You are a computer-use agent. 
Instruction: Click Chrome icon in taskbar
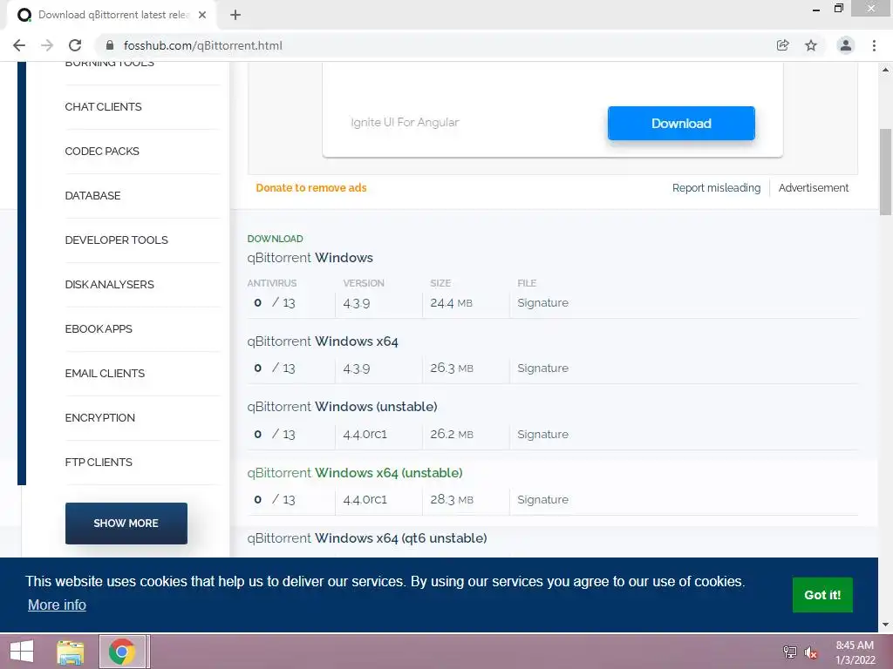121,652
